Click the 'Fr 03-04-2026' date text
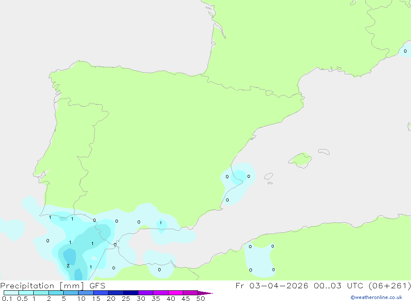411x301 pixels. coord(272,286)
